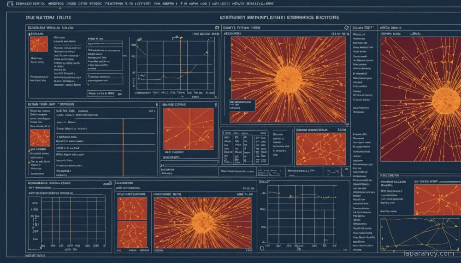This screenshot has height=263, width=461.
Task: Click the two-line outlined box below the multi-line box
Action: click(105, 79)
